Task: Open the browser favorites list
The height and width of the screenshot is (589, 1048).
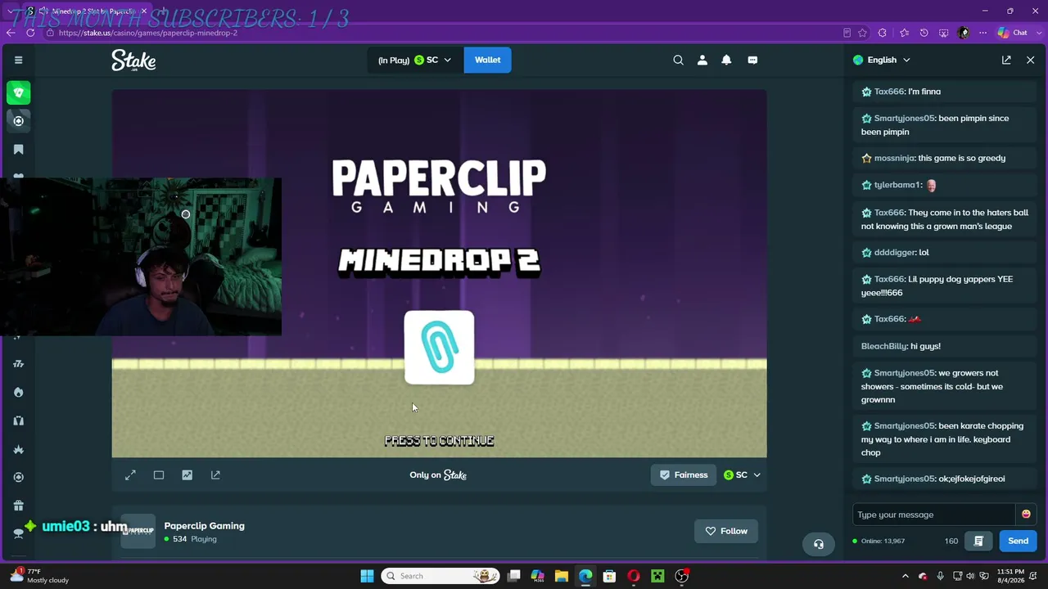Action: coord(904,33)
